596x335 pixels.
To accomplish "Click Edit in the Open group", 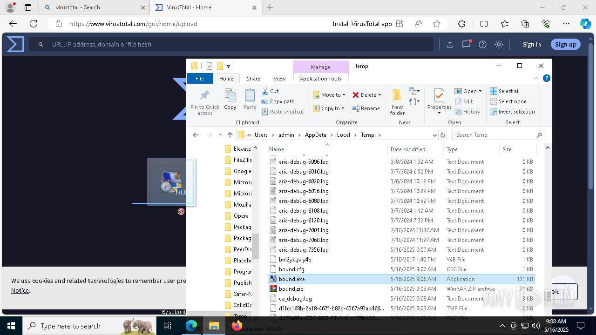I will [x=463, y=101].
